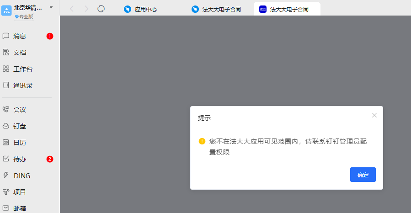
Task: Expand the 北京华清 organization dropdown arrow
Action: 51,7
